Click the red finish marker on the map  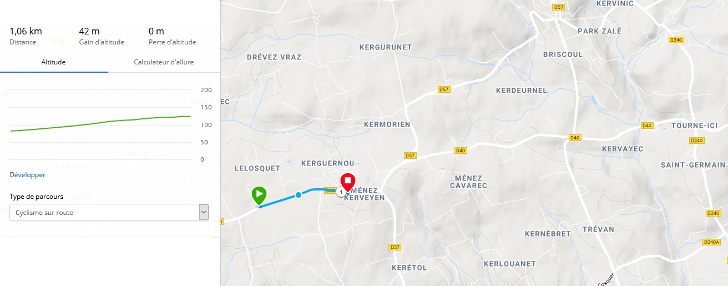tap(348, 182)
